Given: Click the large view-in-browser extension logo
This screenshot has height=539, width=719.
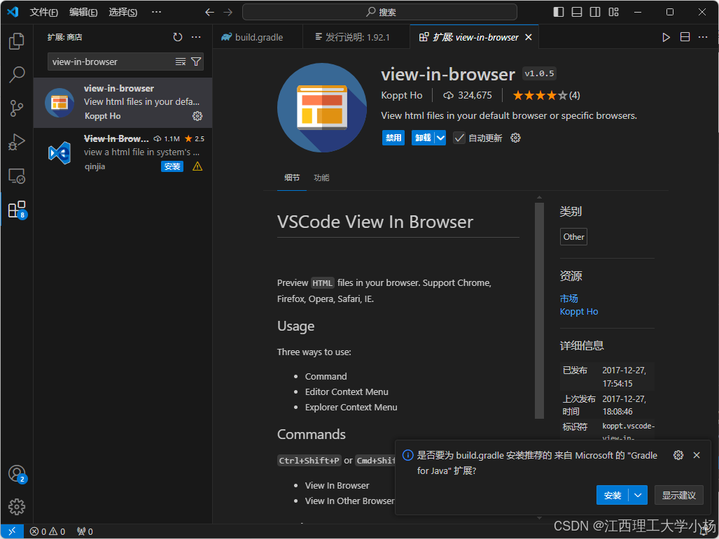Looking at the screenshot, I should pyautogui.click(x=322, y=108).
